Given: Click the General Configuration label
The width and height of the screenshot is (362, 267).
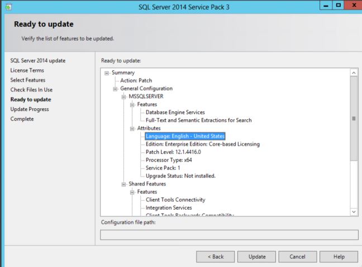Looking at the screenshot, I should point(146,89).
